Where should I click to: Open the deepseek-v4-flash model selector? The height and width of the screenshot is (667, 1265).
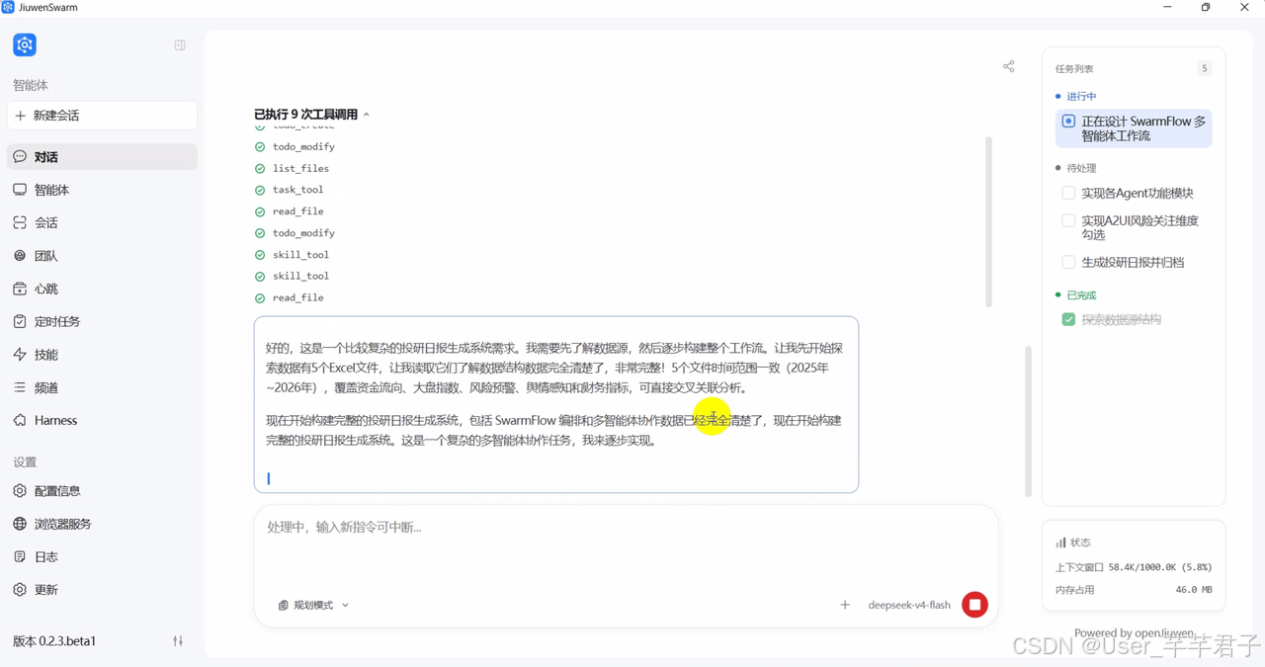909,605
